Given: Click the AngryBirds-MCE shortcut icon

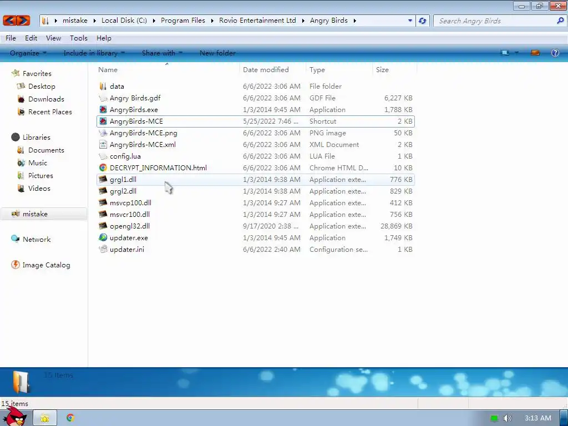Looking at the screenshot, I should pyautogui.click(x=103, y=121).
